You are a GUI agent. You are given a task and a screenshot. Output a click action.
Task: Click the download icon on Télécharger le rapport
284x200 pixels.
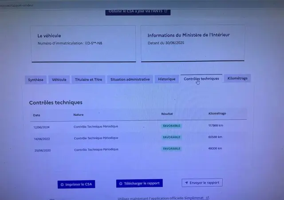pyautogui.click(x=121, y=183)
